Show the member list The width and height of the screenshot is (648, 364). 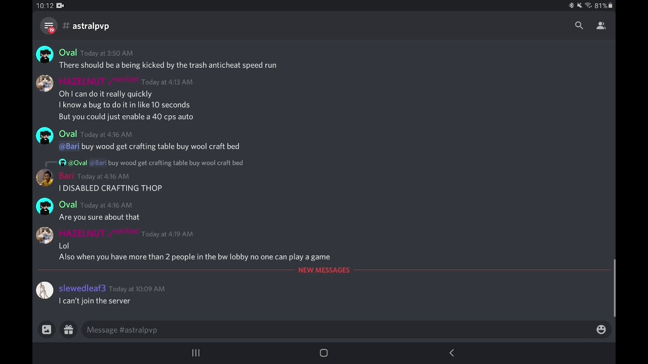tap(601, 26)
